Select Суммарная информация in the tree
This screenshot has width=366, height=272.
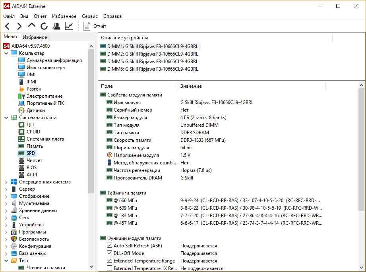54,60
